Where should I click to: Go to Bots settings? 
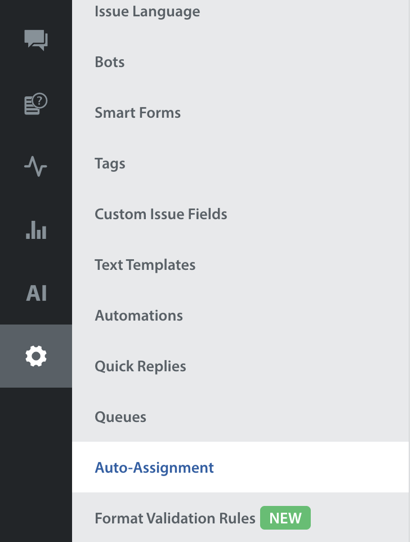(x=110, y=62)
